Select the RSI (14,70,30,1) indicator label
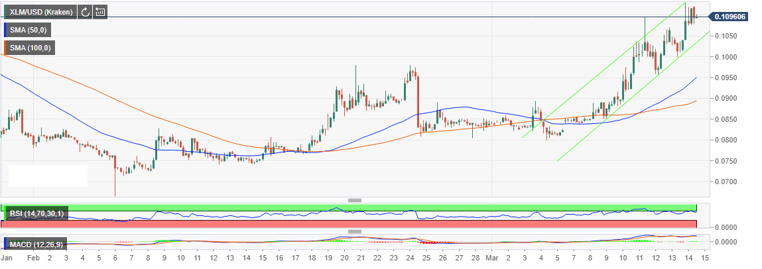Viewport: 762px width, 269px height. [36, 214]
